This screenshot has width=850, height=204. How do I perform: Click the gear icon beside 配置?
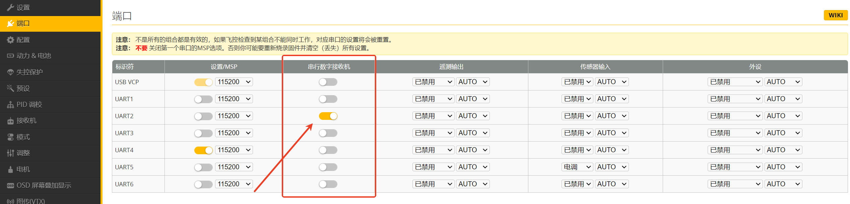pos(10,40)
